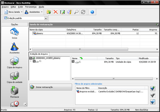Click the backup list scroll right arrow
Screen dimensions: 160x112
coord(157,49)
